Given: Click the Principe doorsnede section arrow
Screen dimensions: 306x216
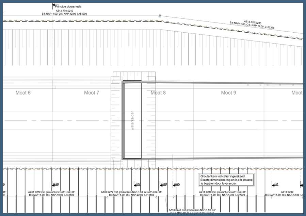Looking at the screenshot, I should tap(53, 6).
